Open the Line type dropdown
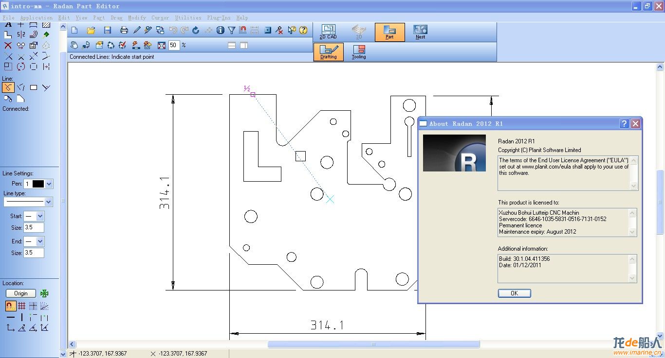The image size is (665, 358). tap(48, 202)
